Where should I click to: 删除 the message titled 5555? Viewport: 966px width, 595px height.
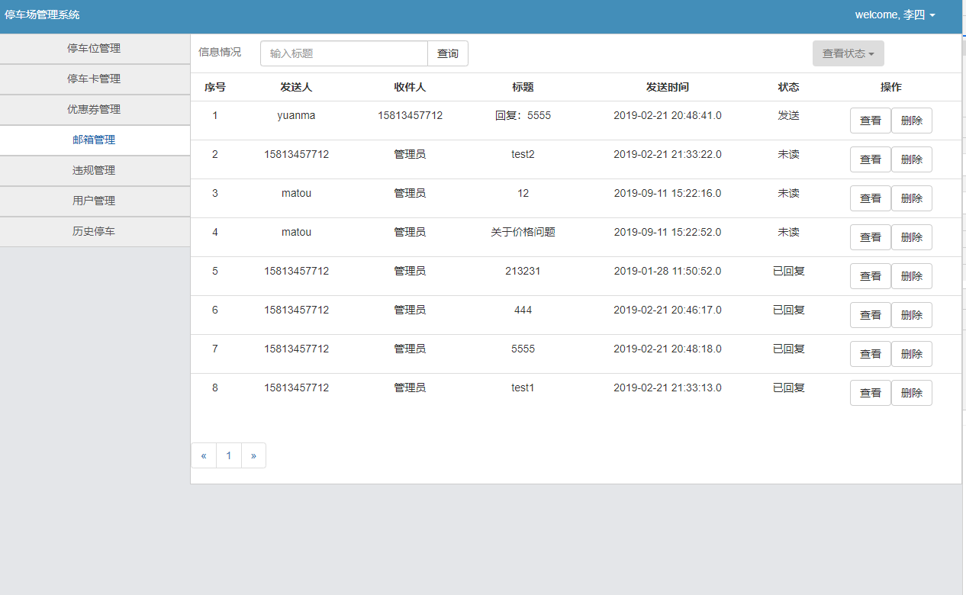pos(911,353)
